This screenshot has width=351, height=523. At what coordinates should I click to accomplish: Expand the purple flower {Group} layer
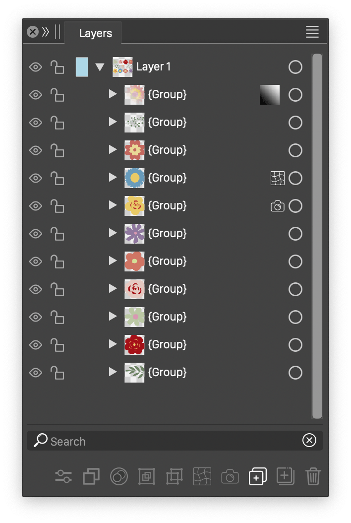click(x=113, y=233)
